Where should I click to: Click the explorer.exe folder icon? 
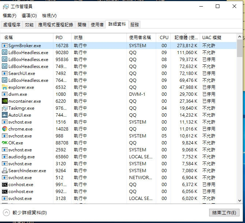(x=4, y=87)
